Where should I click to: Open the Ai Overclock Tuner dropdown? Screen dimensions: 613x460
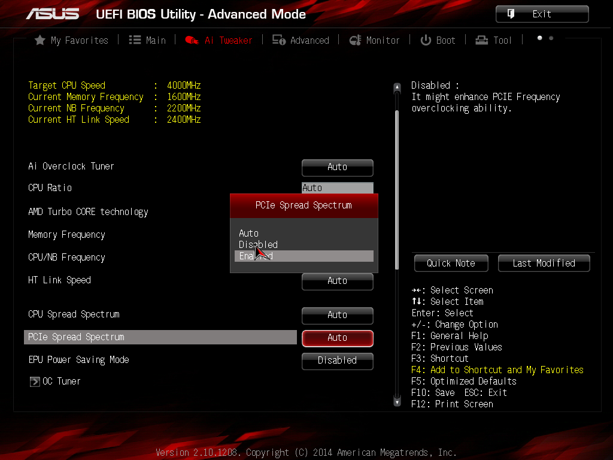[x=338, y=167]
